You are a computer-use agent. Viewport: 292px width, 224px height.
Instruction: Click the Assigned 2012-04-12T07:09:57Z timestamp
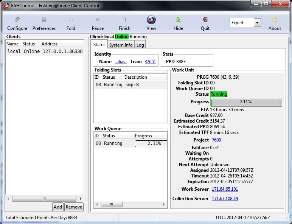[231, 170]
